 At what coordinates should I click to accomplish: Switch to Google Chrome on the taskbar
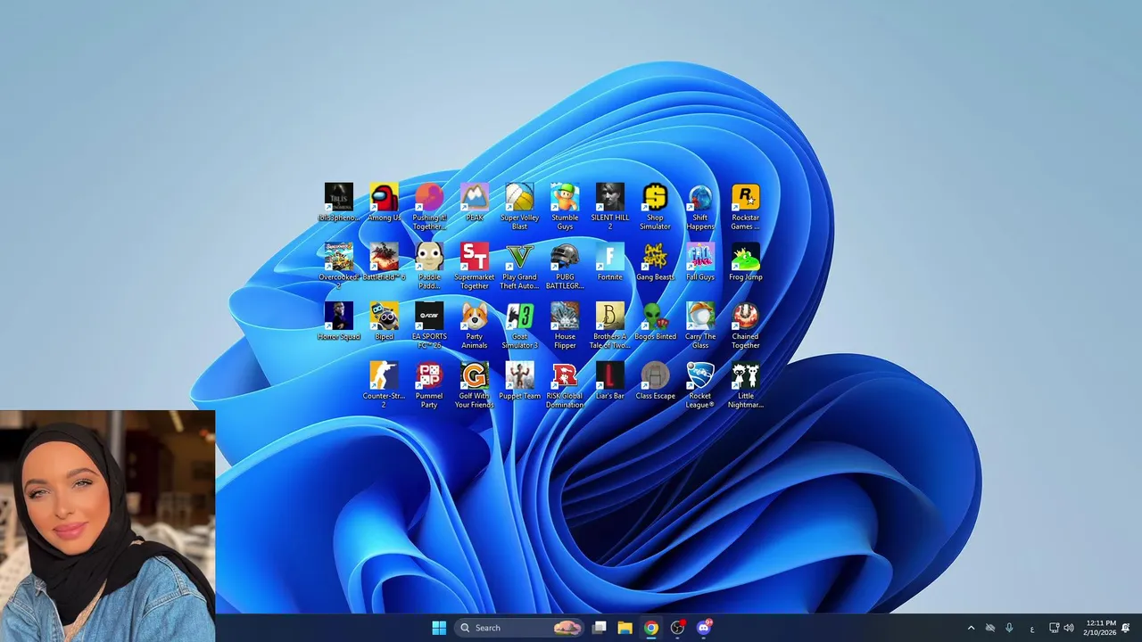point(651,628)
